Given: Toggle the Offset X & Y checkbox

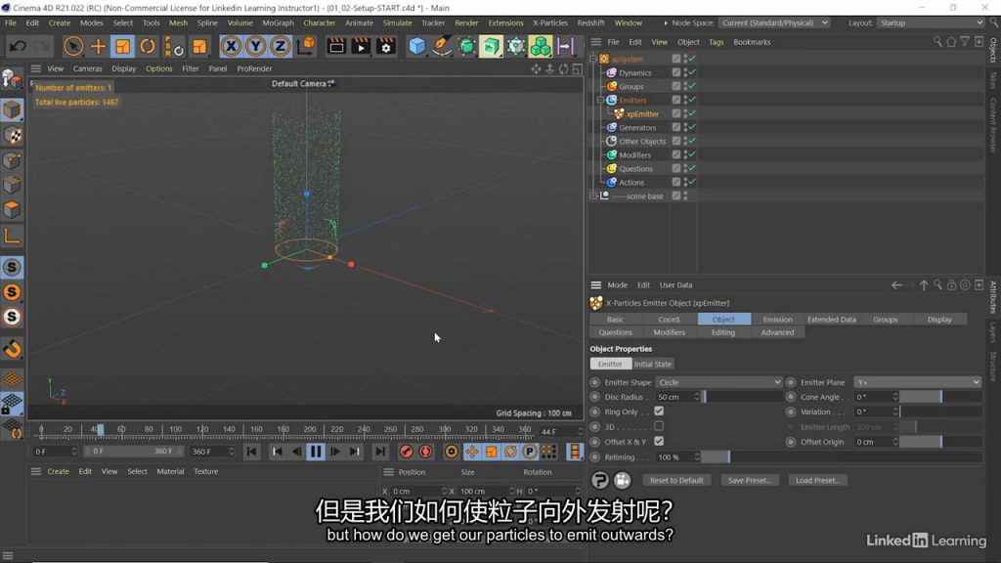Looking at the screenshot, I should [659, 441].
